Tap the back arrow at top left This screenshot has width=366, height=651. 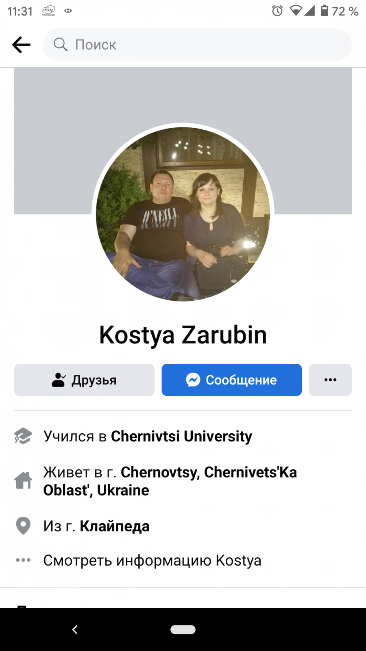21,45
